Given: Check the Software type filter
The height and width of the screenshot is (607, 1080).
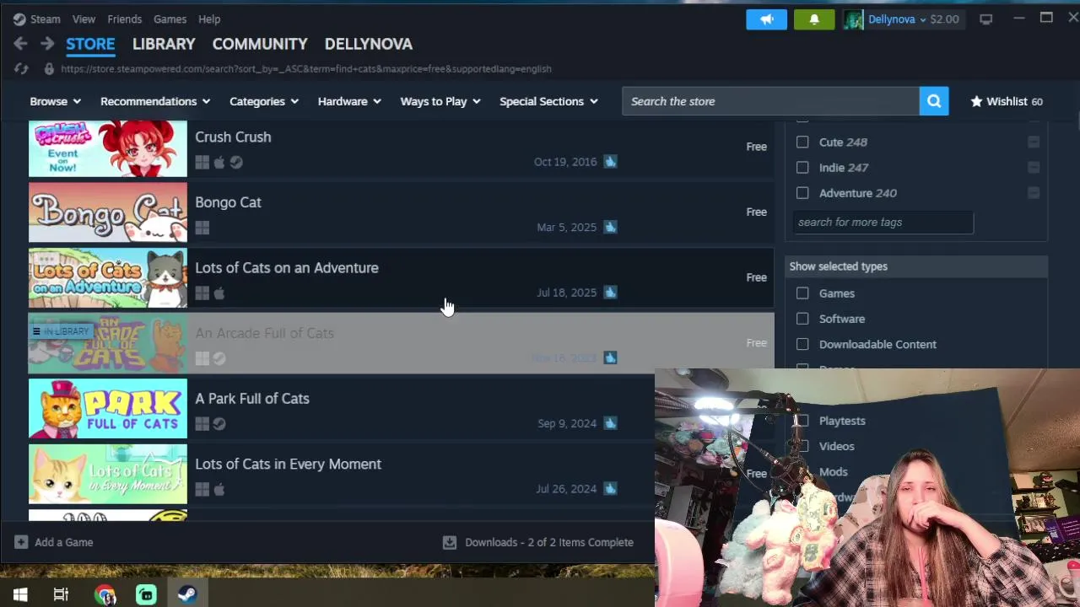Looking at the screenshot, I should tap(802, 319).
